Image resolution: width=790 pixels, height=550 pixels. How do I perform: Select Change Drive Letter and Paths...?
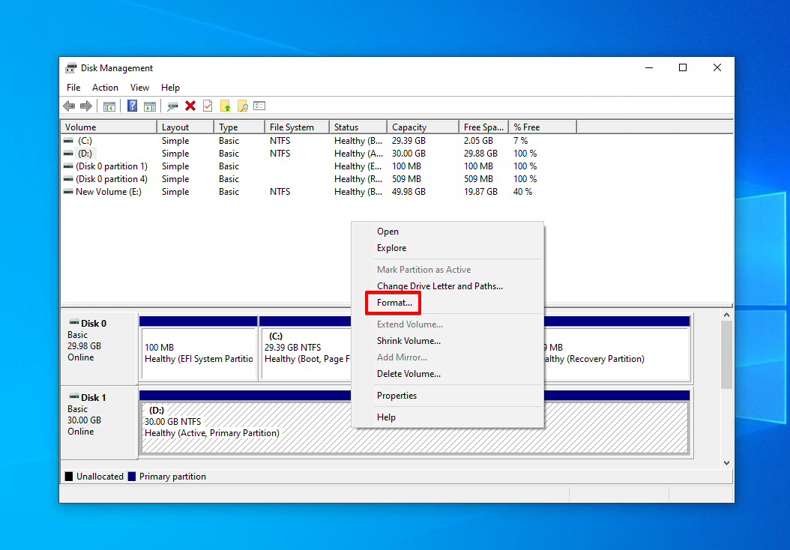pos(439,286)
